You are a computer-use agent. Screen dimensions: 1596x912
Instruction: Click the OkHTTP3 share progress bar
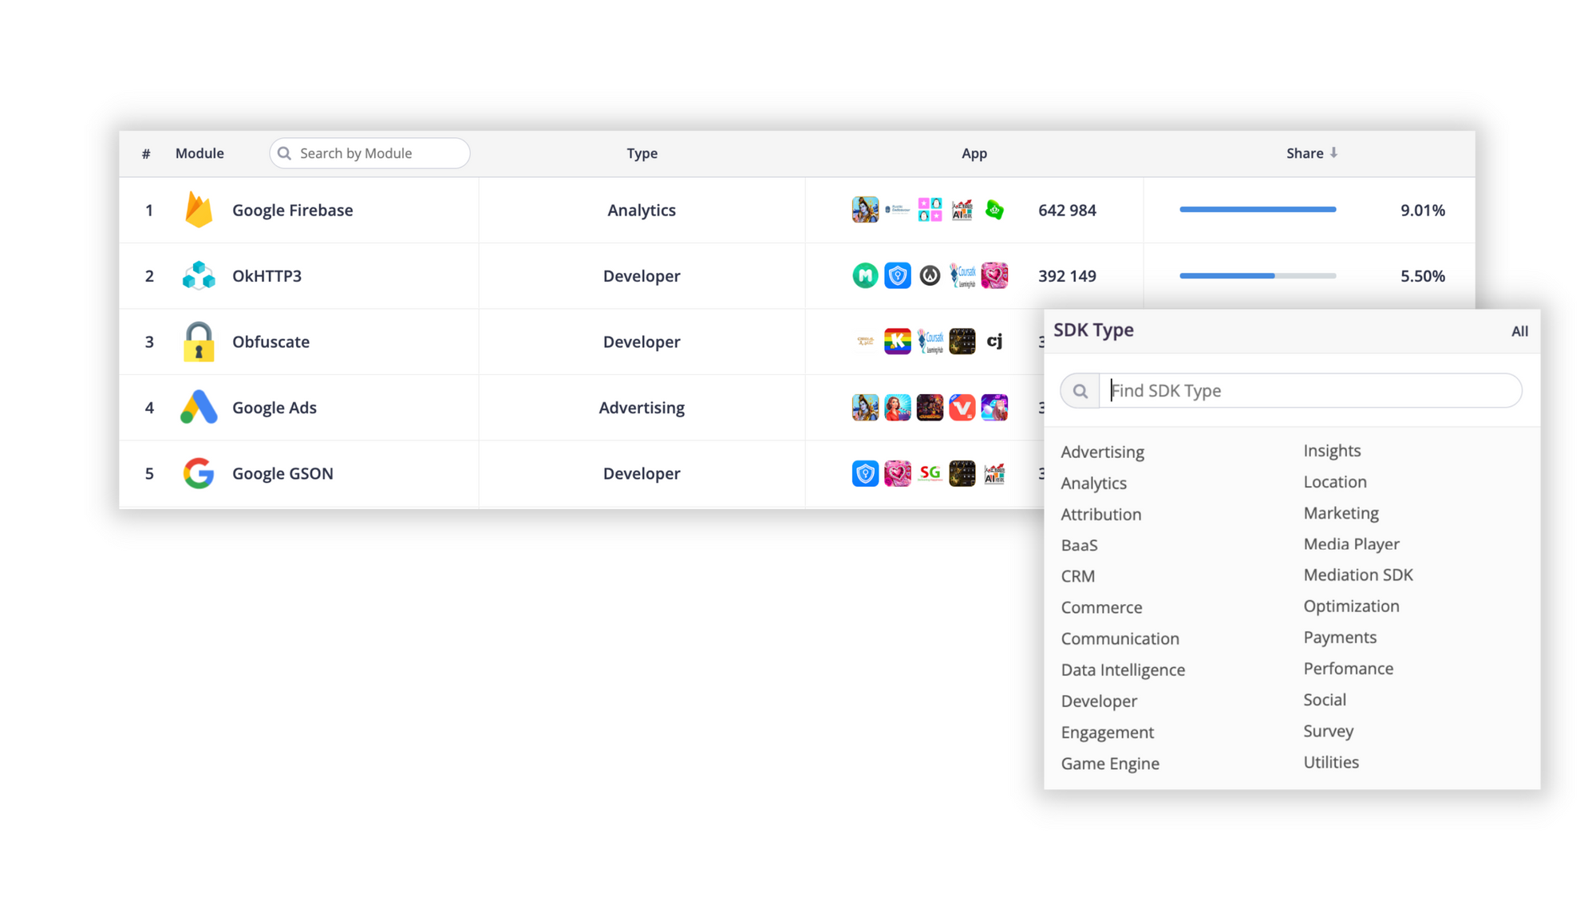[1258, 276]
